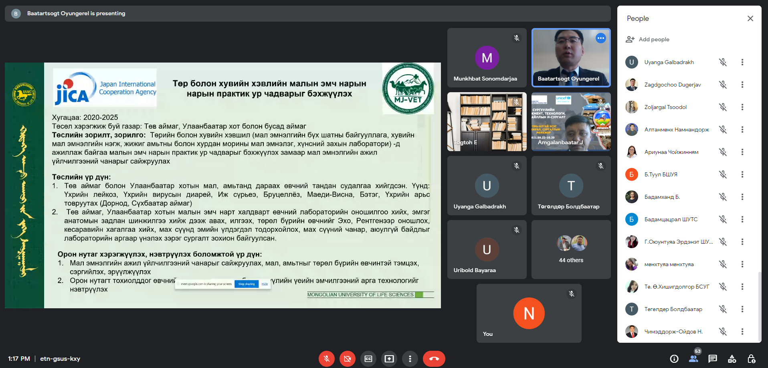
Task: Open options menu for Zoljargal Tsoodol
Action: tap(742, 107)
